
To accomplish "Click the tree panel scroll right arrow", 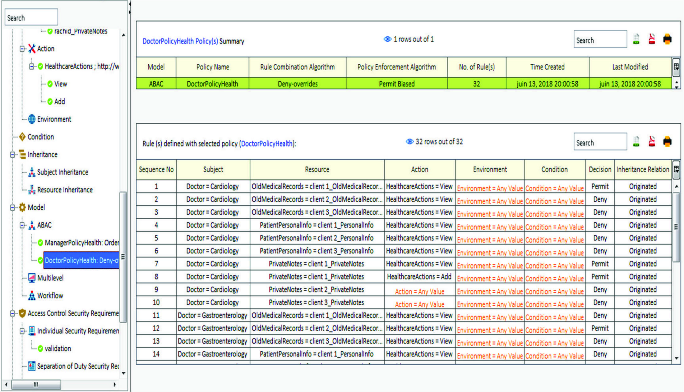I will point(114,385).
